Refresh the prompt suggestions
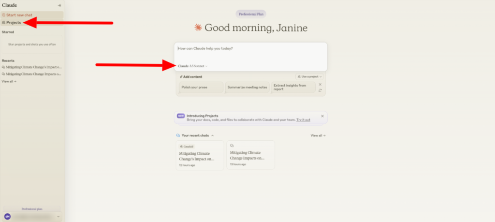The width and height of the screenshot is (495, 222). tap(320, 90)
